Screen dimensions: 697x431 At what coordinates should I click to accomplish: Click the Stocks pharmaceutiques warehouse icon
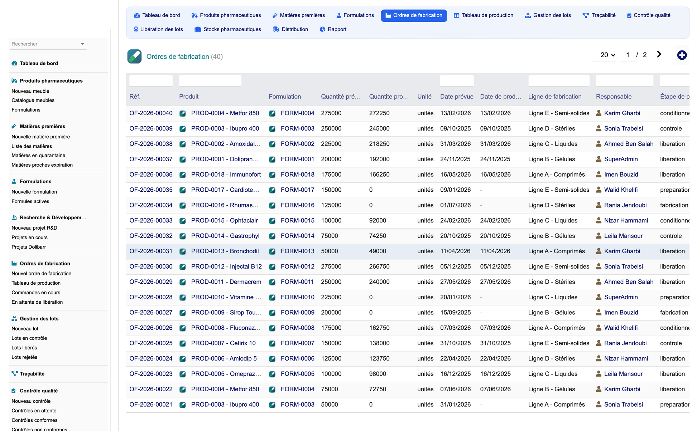(x=198, y=29)
